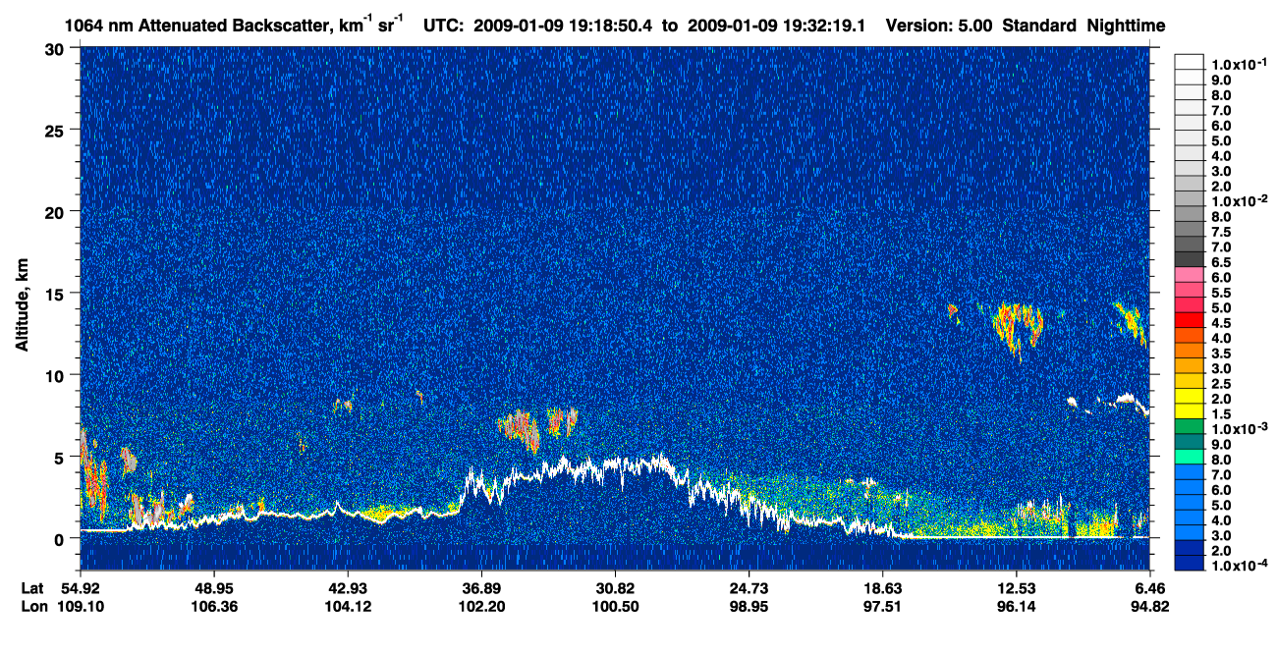Click the longitude value '97.51'

(x=882, y=606)
